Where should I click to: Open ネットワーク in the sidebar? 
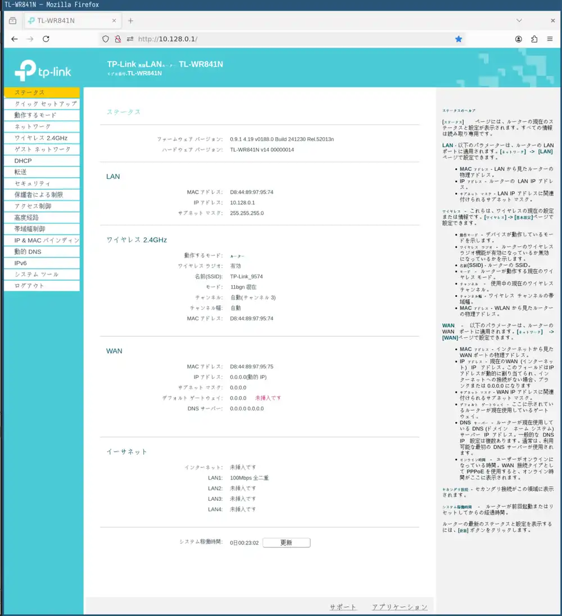(x=42, y=126)
